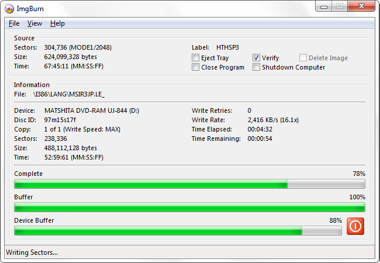Click the written size 488,112,128 bytes
This screenshot has height=263, width=380.
click(x=71, y=148)
